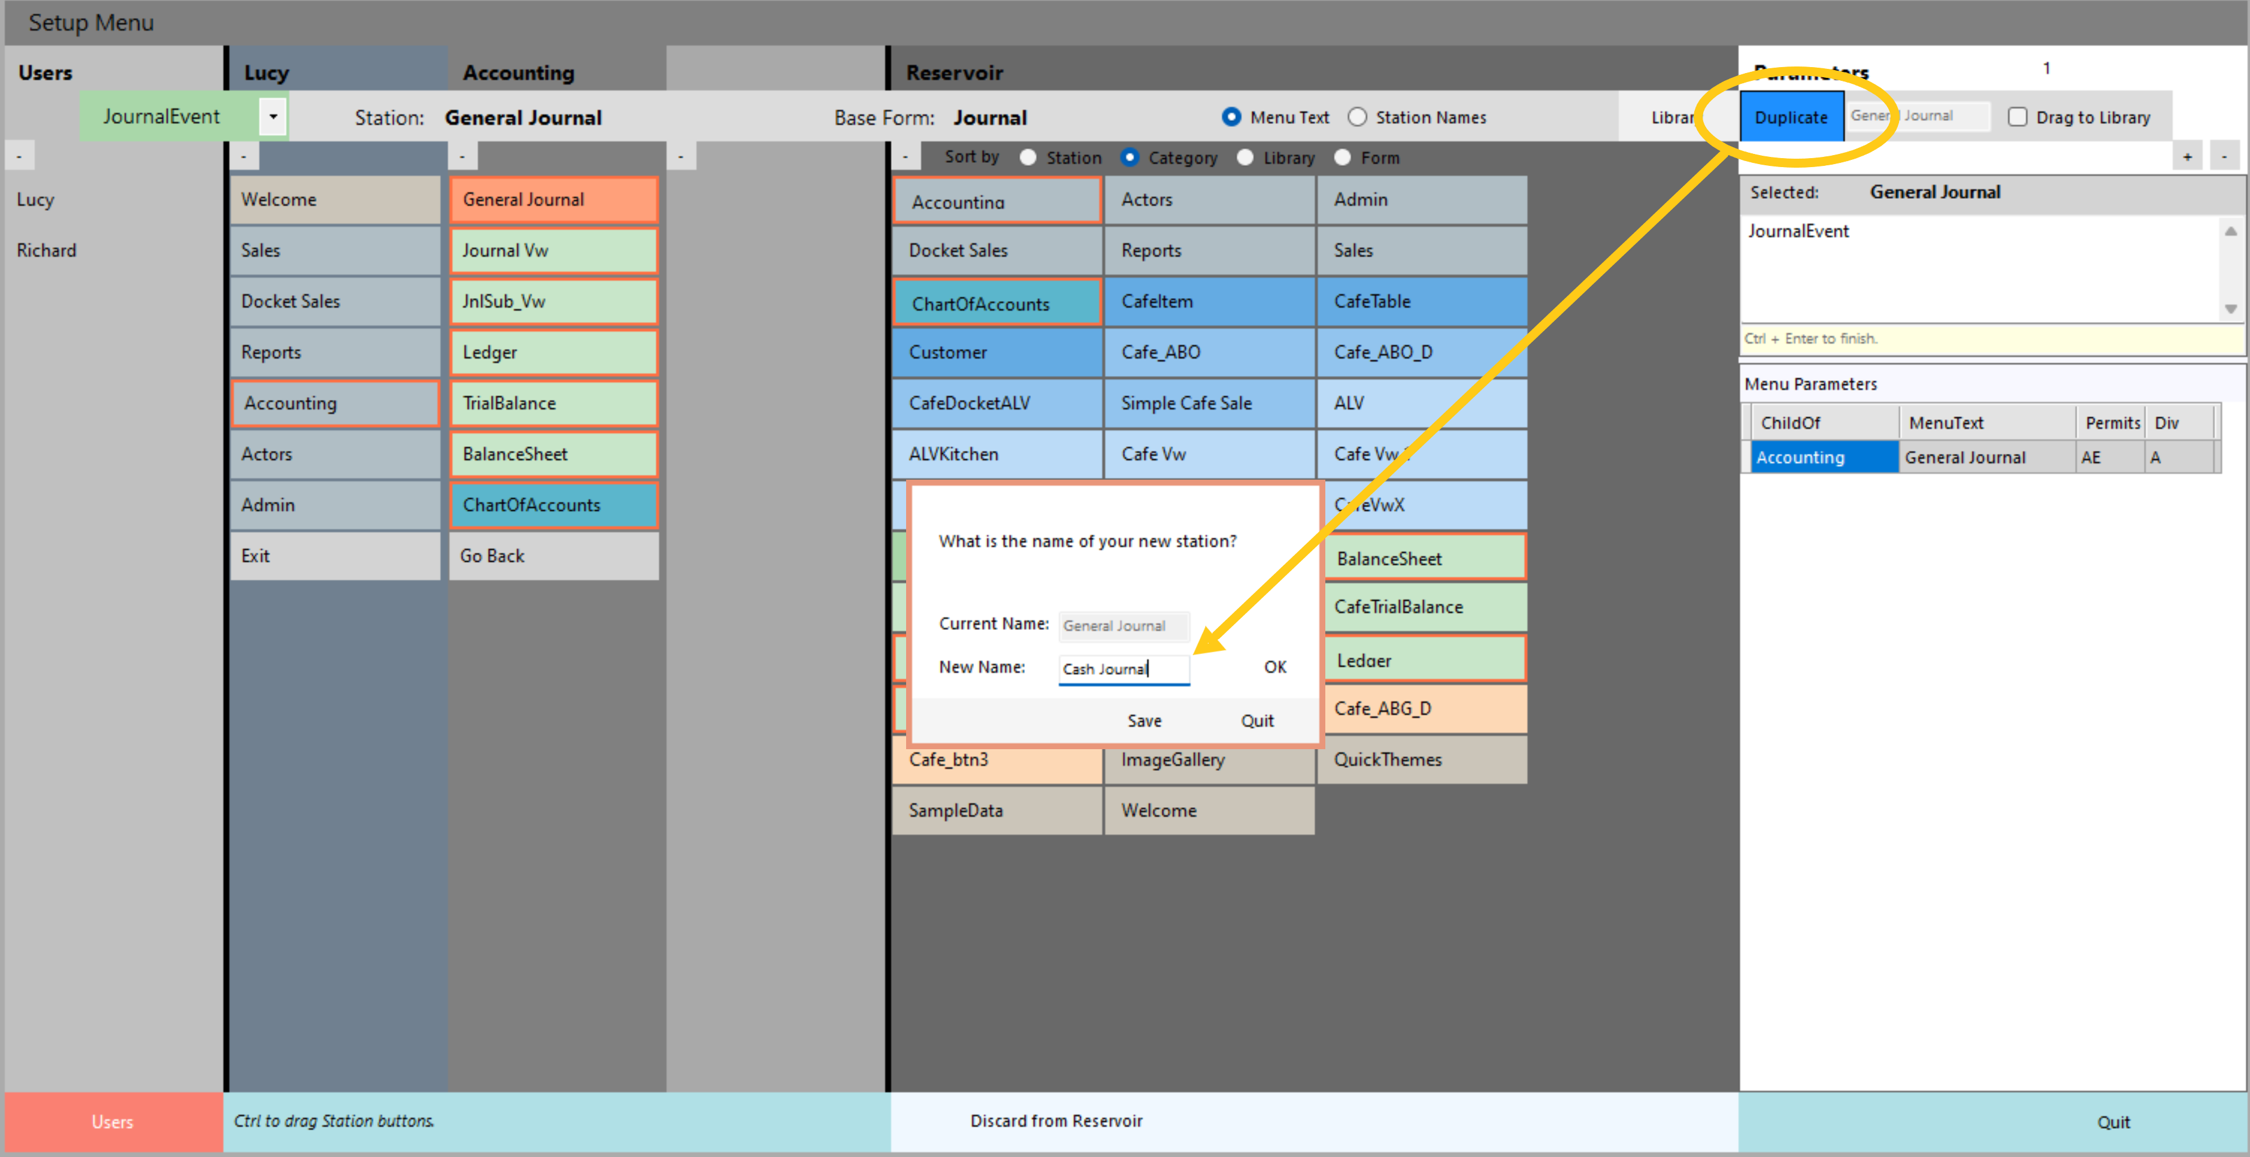This screenshot has height=1157, width=2250.
Task: Click the plus button in Parameters panel
Action: coord(2187,157)
